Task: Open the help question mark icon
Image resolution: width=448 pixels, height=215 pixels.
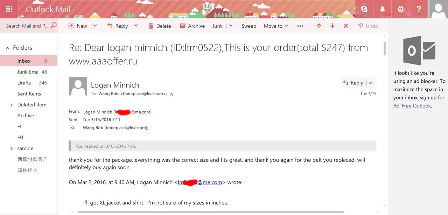Action: click(419, 9)
